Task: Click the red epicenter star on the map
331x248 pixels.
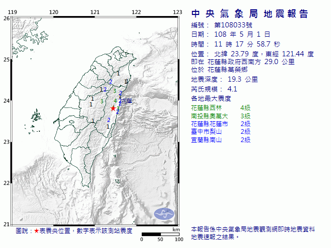Action: [x=113, y=109]
